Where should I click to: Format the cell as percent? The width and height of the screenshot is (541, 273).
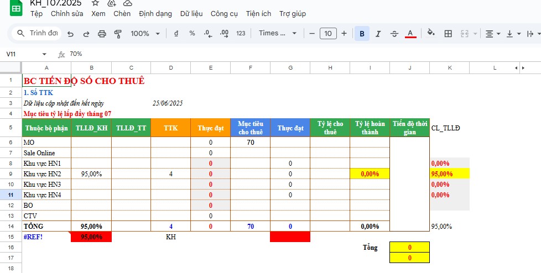pos(192,34)
